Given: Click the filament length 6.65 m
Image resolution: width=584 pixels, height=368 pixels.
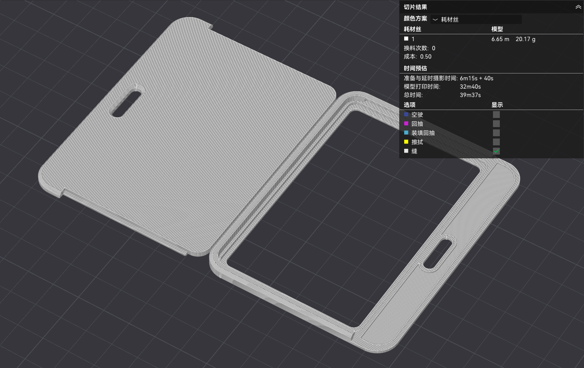Looking at the screenshot, I should [x=500, y=39].
